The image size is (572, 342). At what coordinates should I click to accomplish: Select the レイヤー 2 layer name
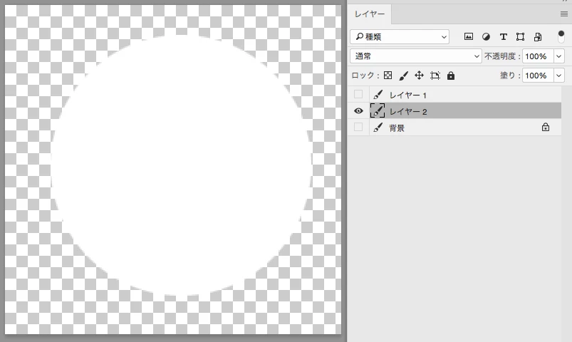(x=408, y=112)
